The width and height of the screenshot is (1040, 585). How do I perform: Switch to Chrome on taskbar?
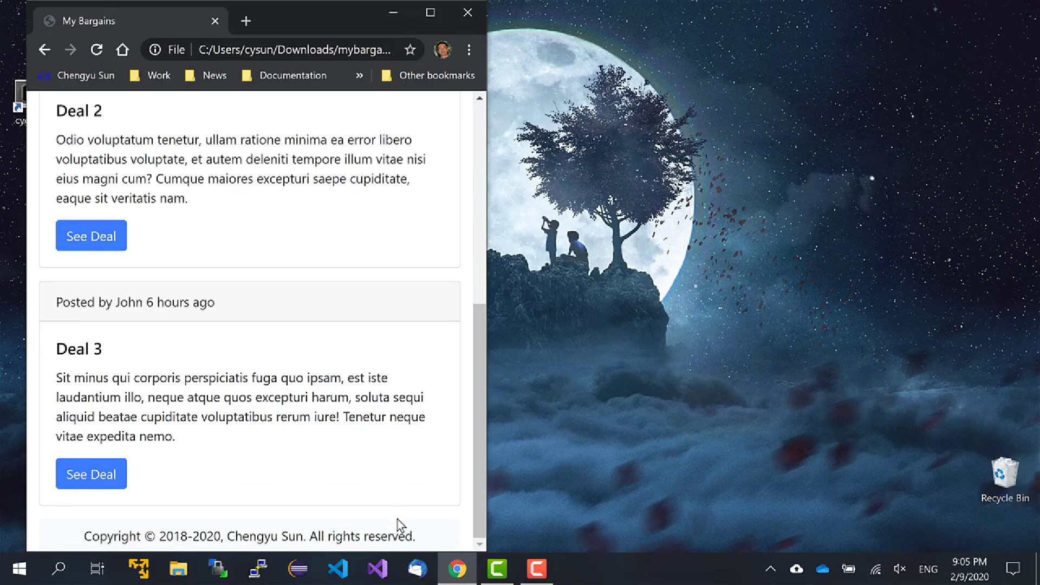click(457, 569)
